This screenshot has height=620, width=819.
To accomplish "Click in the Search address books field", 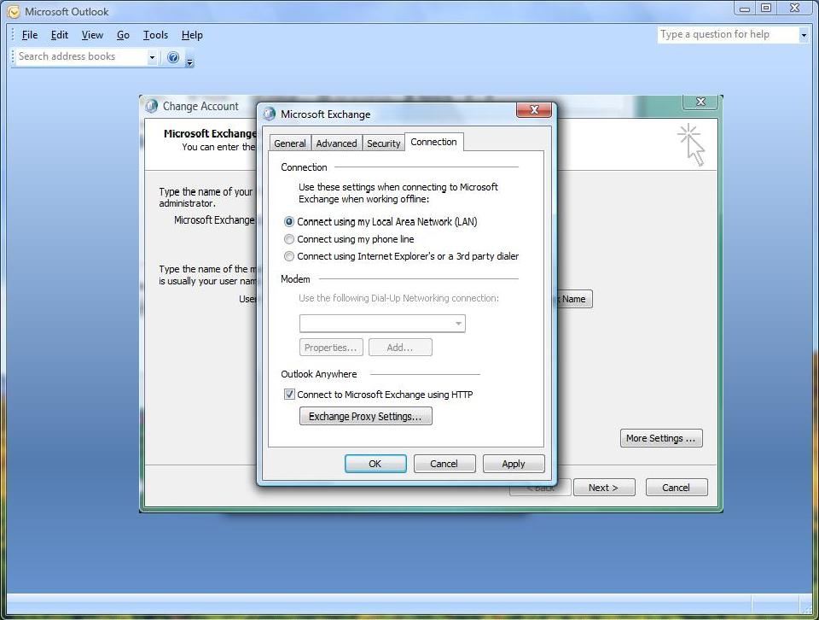I will [82, 56].
